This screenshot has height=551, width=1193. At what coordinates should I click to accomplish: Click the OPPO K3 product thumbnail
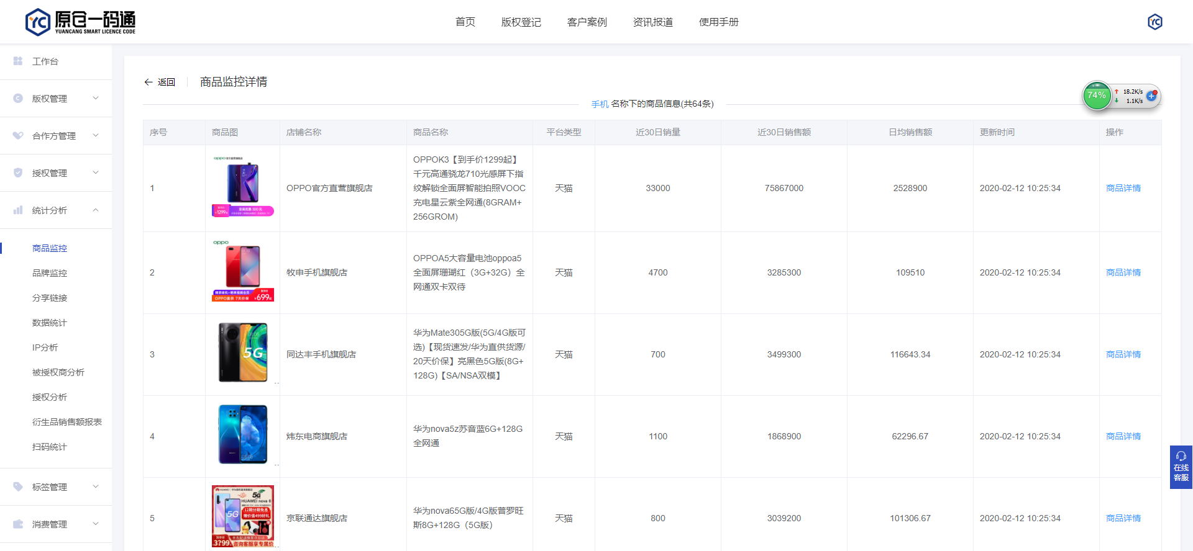[243, 186]
